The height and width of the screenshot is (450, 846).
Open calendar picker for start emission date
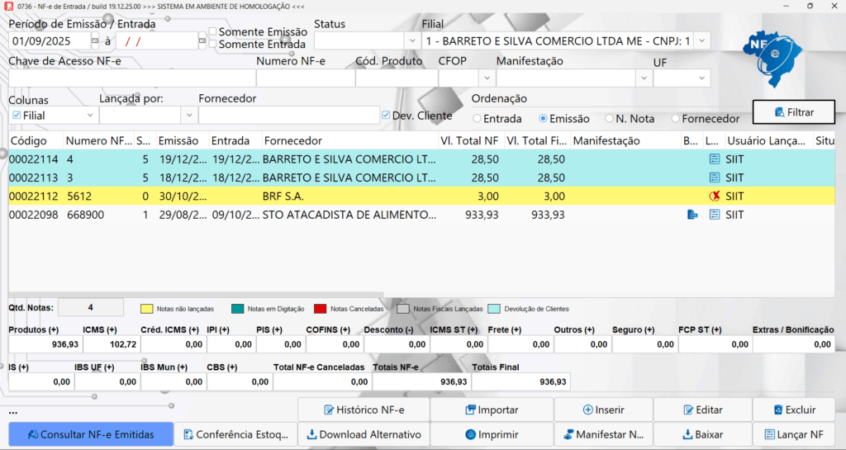(95, 40)
